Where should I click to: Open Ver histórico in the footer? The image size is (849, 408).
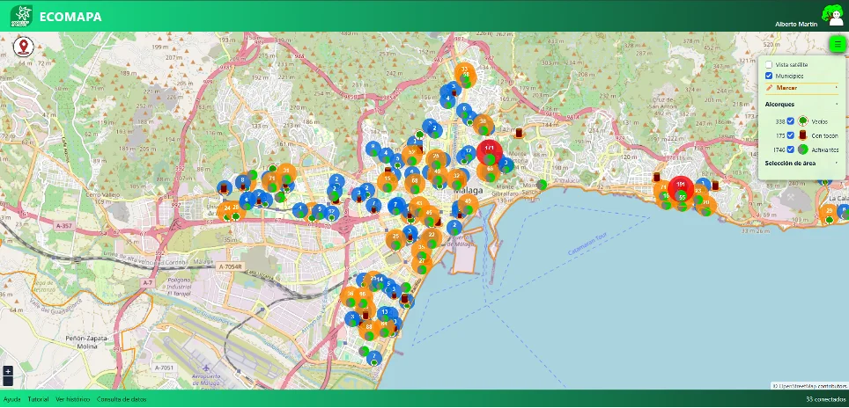[x=72, y=399]
